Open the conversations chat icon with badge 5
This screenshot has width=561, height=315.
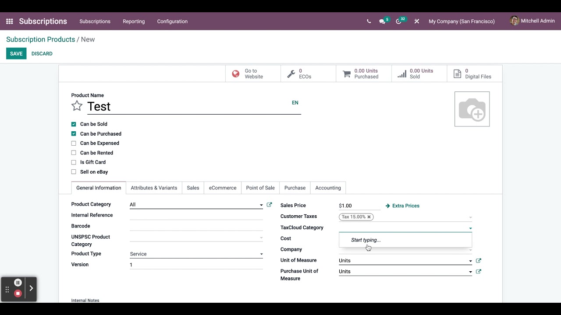382,21
